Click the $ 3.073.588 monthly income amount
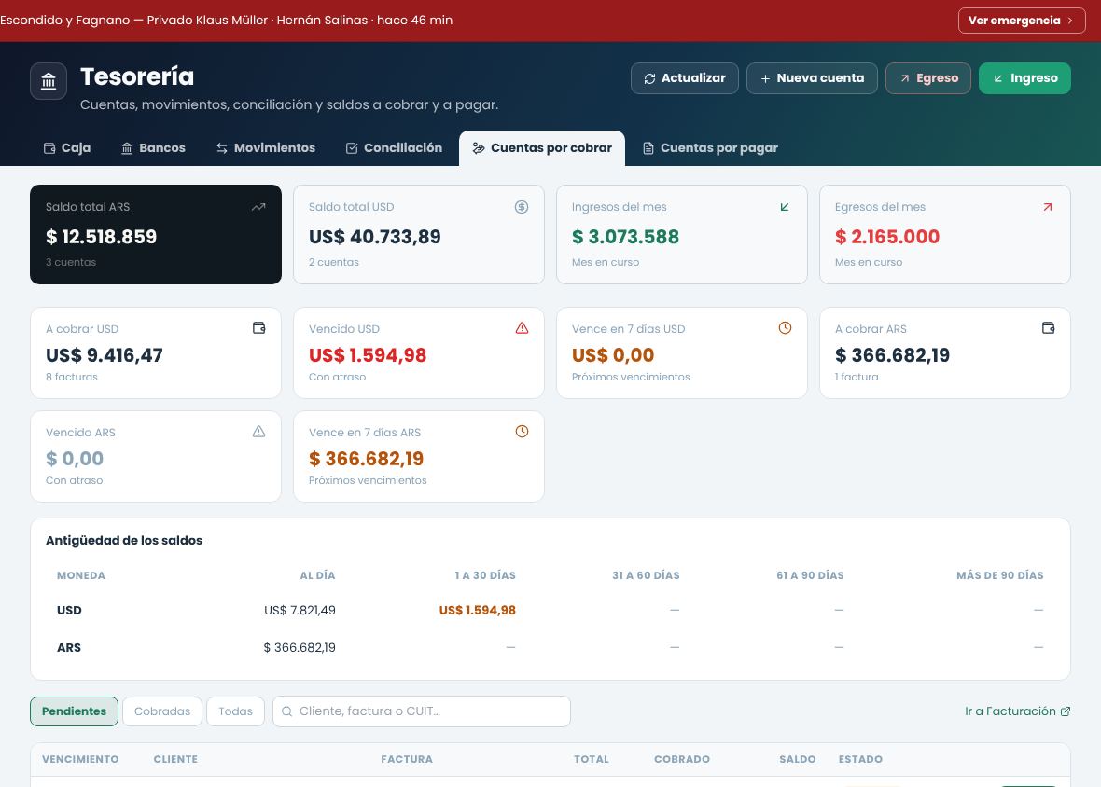This screenshot has width=1101, height=787. pos(626,237)
